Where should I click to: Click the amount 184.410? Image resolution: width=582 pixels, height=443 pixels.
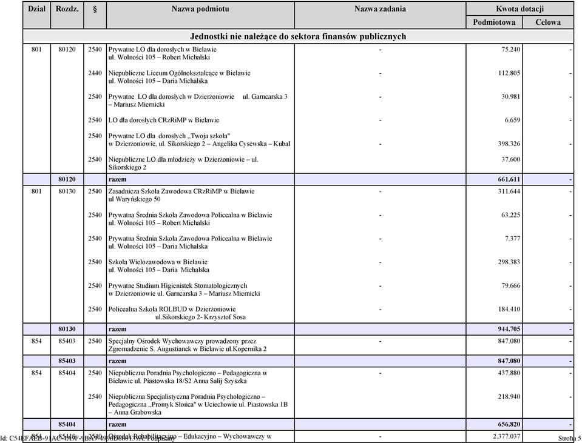[509, 309]
